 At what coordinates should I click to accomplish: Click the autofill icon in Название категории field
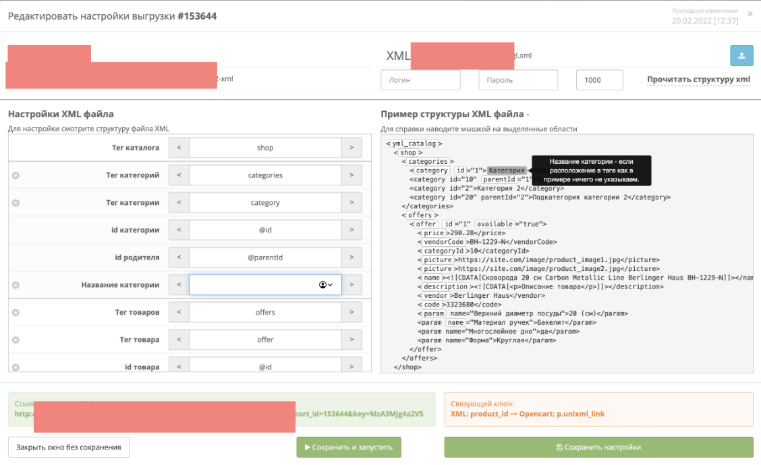click(327, 285)
